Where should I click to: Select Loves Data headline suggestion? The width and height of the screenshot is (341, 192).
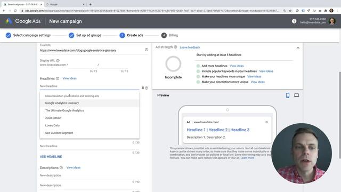[90, 125]
